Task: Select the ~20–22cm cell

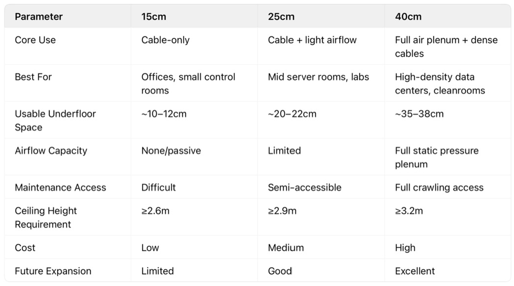Action: tap(292, 114)
